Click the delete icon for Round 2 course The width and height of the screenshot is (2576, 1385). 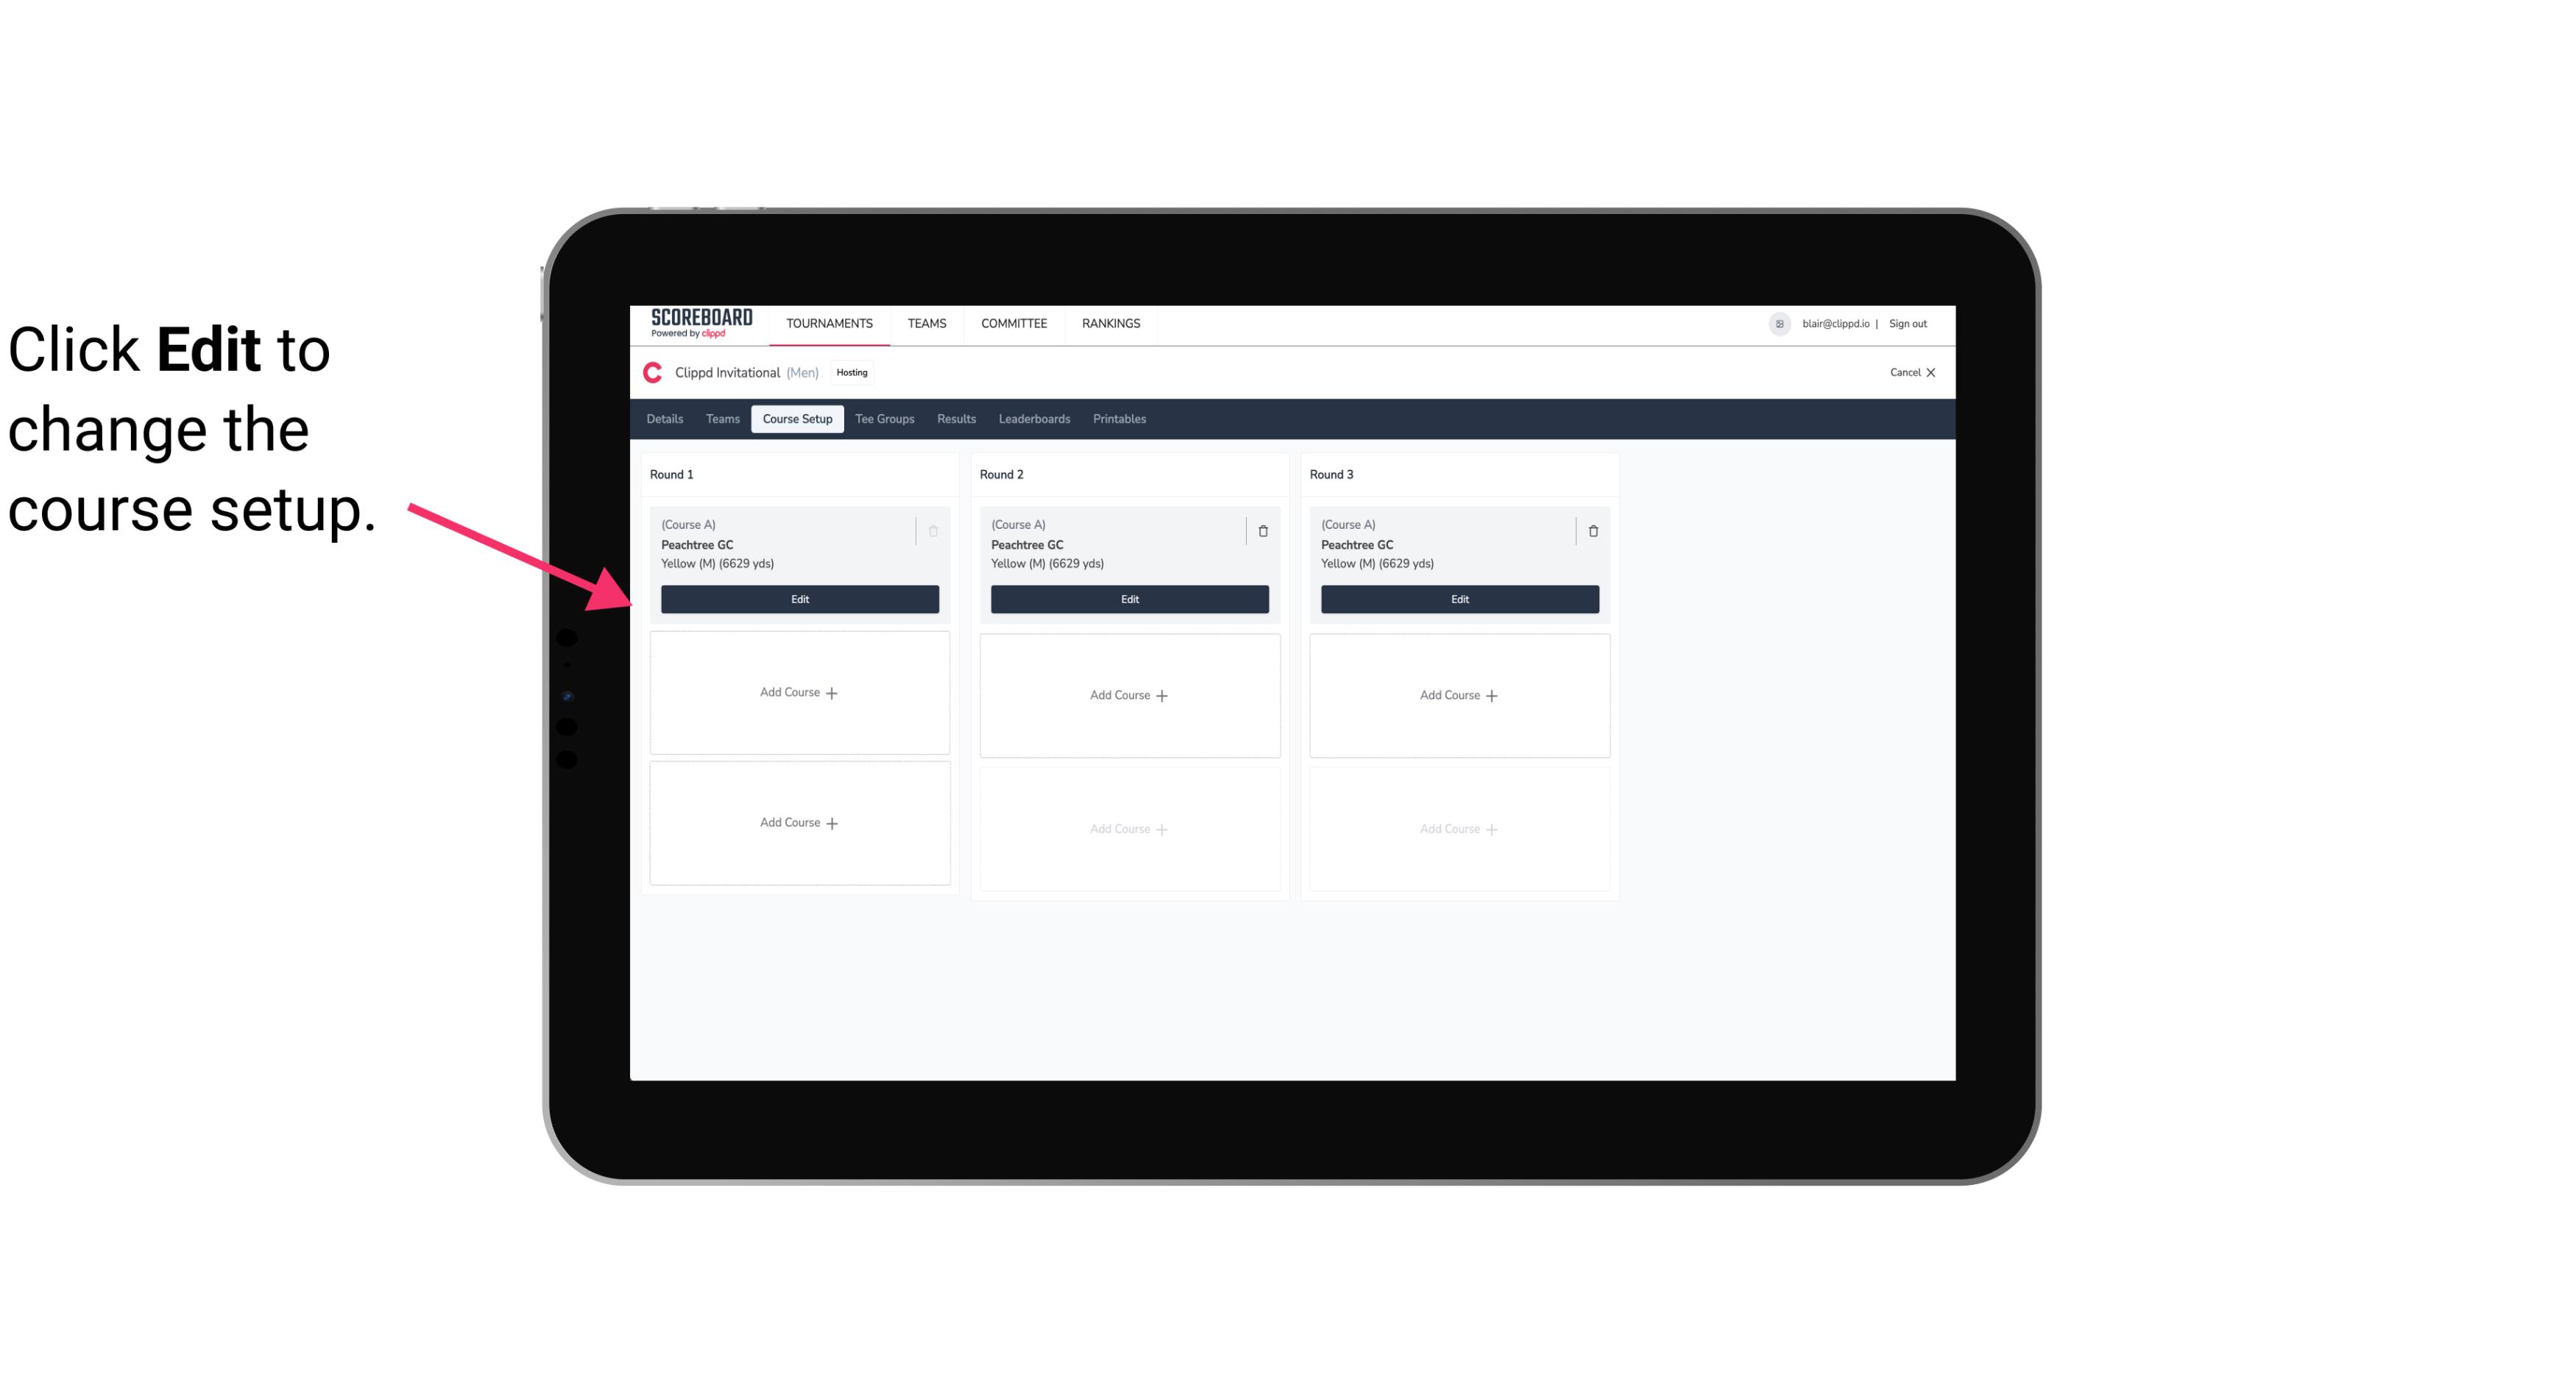[x=1262, y=530]
